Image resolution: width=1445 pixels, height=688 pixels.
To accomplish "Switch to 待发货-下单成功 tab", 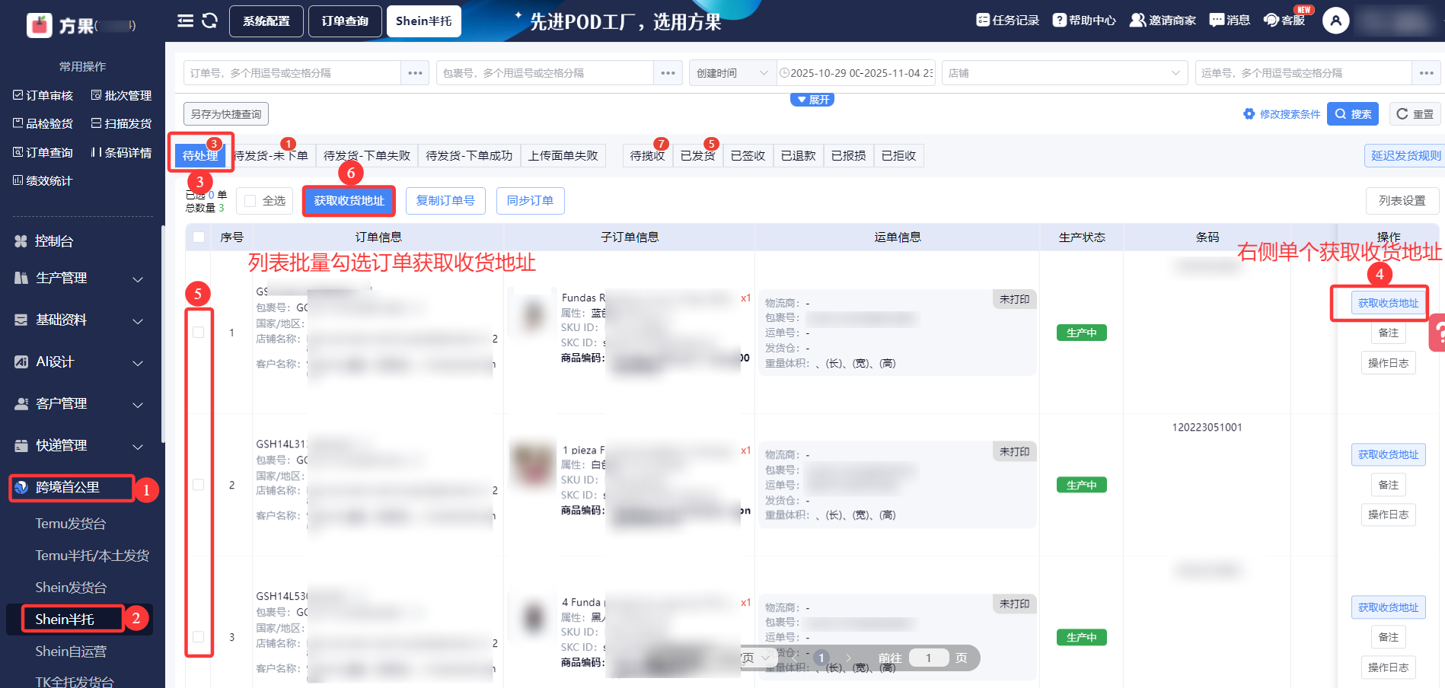I will pyautogui.click(x=469, y=155).
